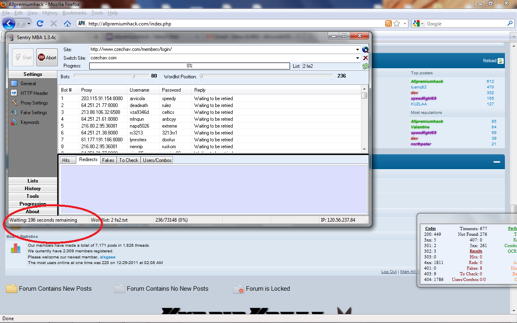Expand the History section in Sentry sidebar
This screenshot has height=323, width=517.
[33, 189]
